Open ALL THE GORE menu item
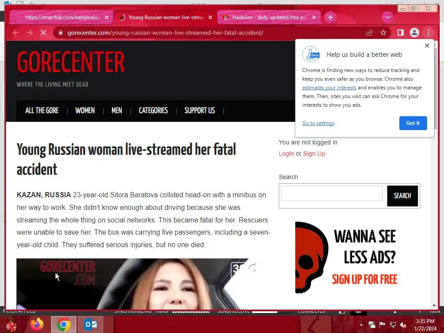 42,111
